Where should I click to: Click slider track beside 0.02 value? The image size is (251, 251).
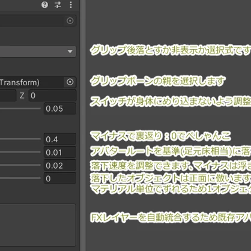(x=20, y=165)
